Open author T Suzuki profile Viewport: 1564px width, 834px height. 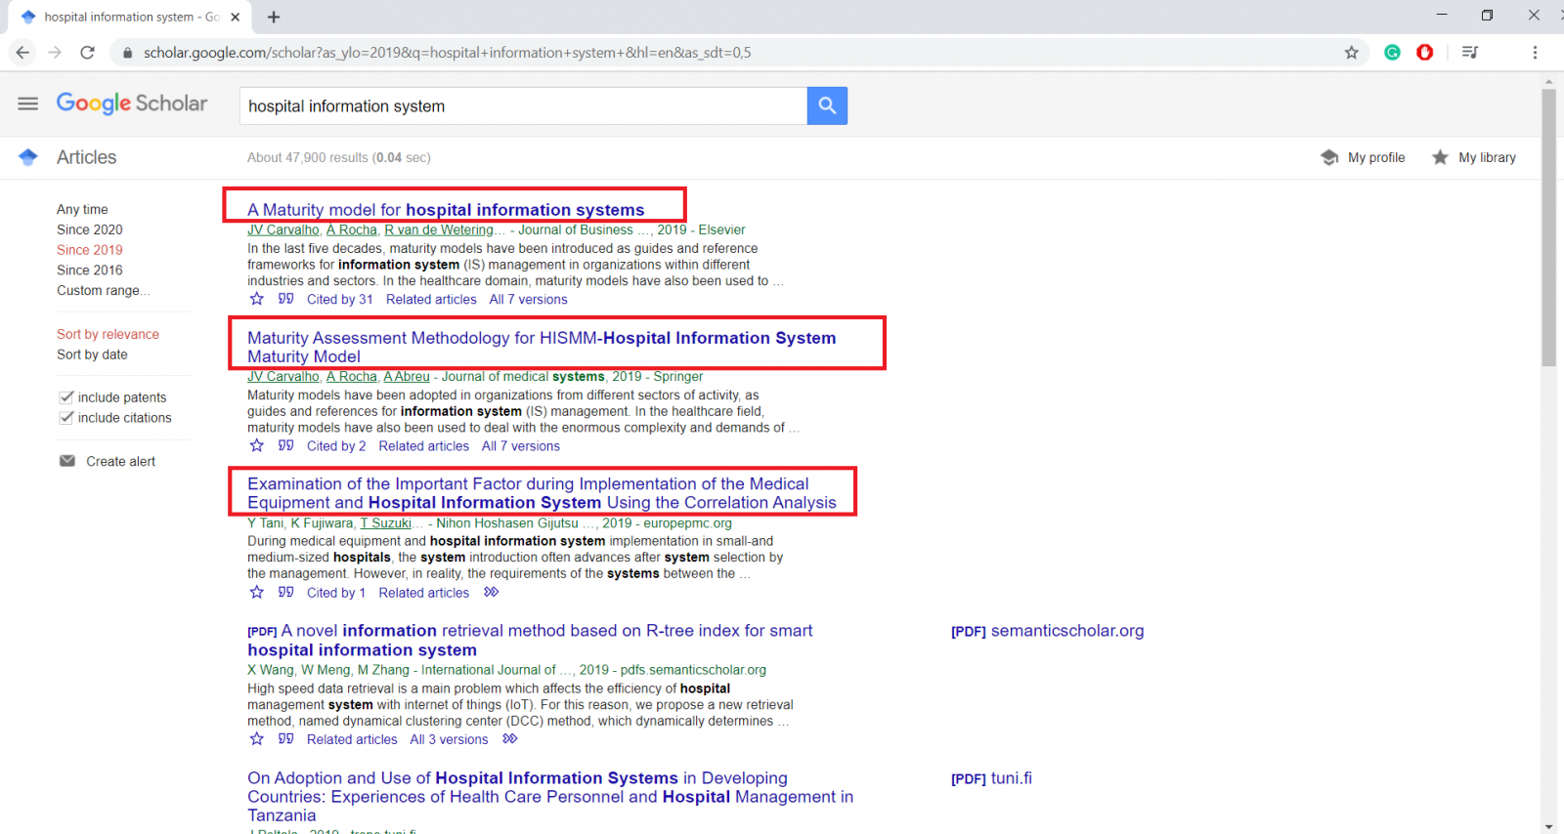pos(385,522)
